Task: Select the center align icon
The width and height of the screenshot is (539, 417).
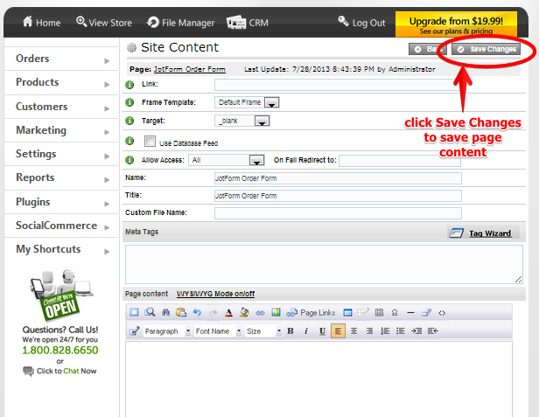Action: (x=353, y=331)
